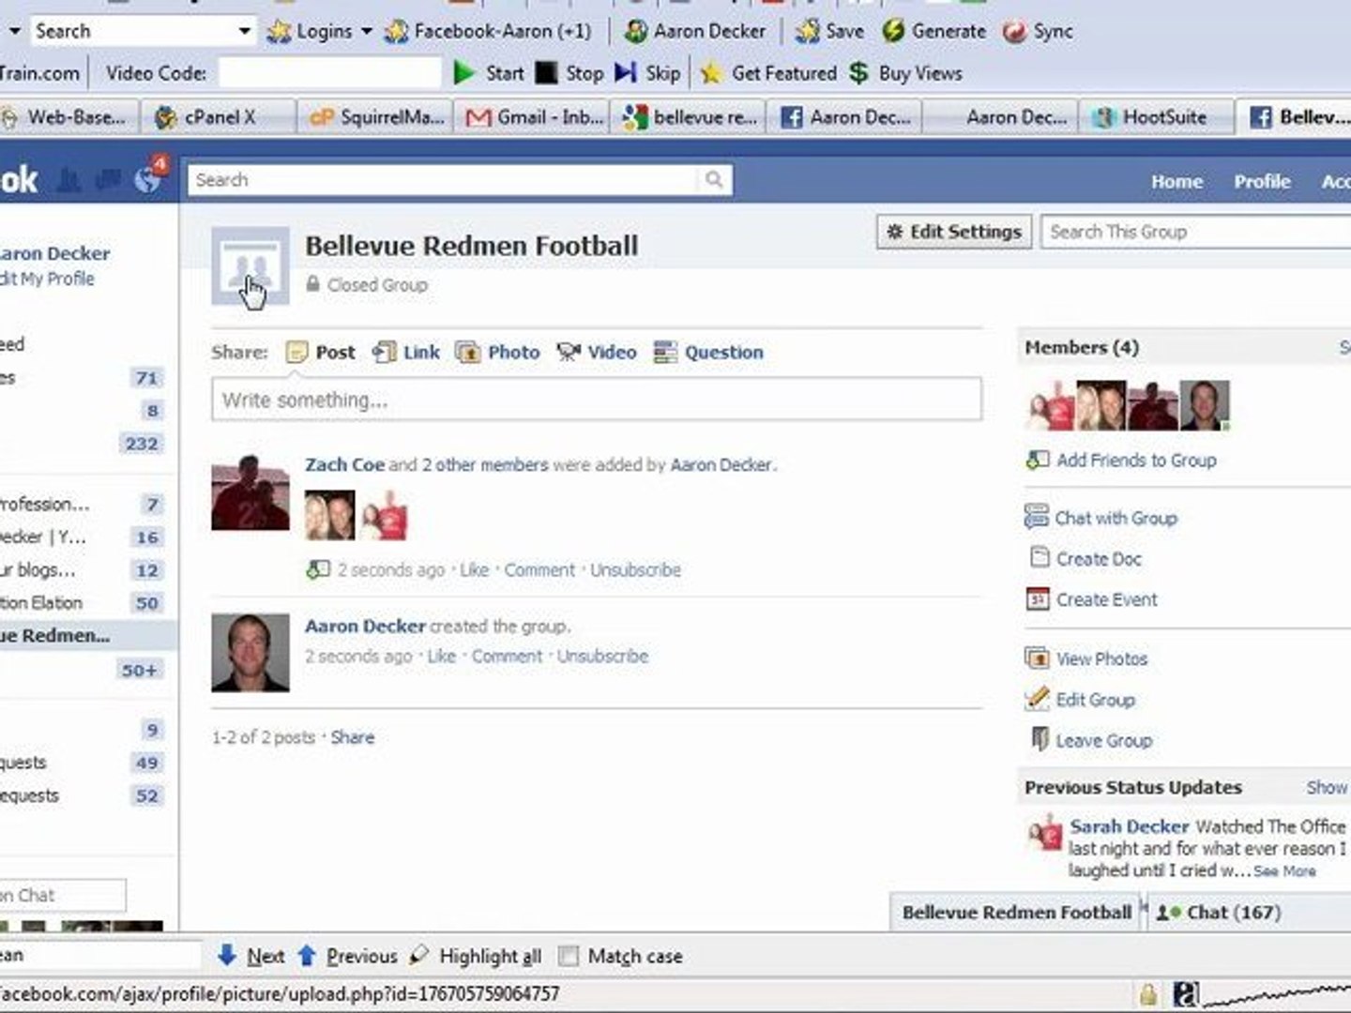Click the Write something text box
Image resolution: width=1351 pixels, height=1013 pixels.
pos(597,400)
